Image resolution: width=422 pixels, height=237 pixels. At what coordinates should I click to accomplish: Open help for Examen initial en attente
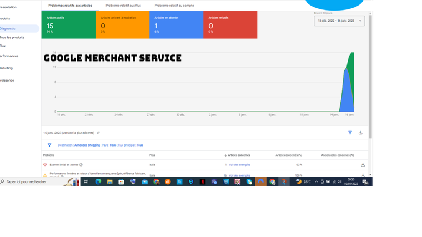pos(81,165)
